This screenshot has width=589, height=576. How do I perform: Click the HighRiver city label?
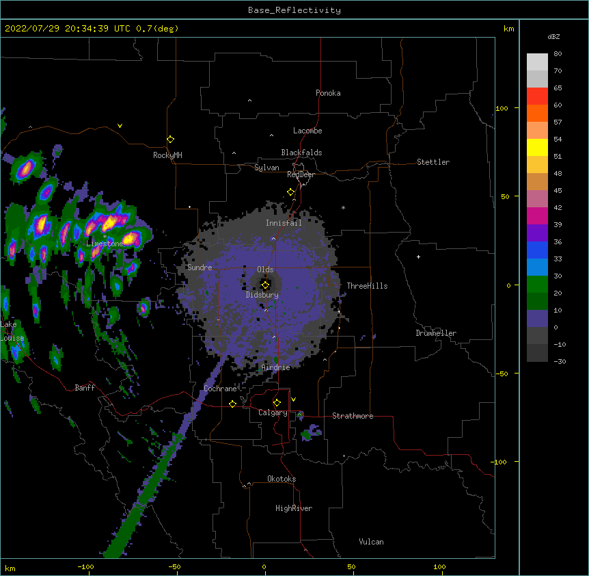tap(294, 508)
